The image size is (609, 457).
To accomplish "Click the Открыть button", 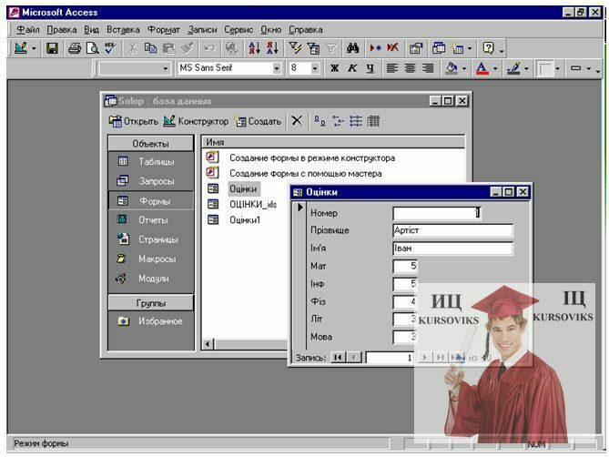I will tap(133, 121).
